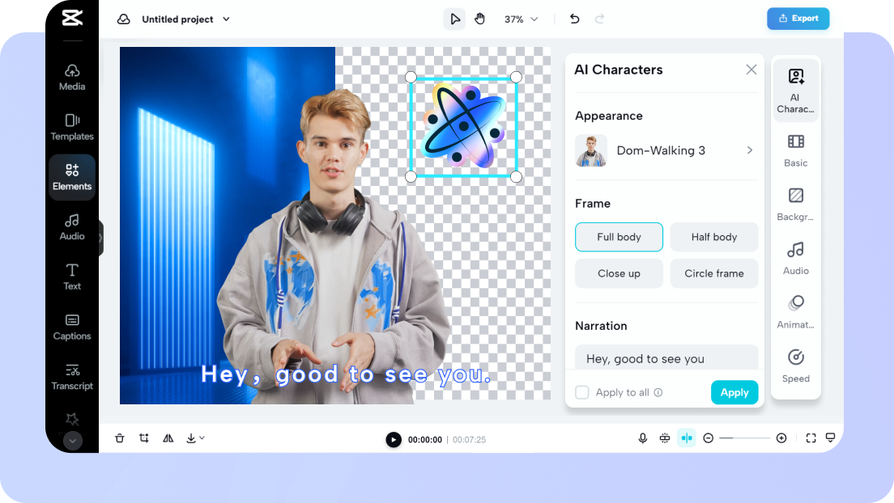Open the 37% zoom level dropdown

coord(521,19)
